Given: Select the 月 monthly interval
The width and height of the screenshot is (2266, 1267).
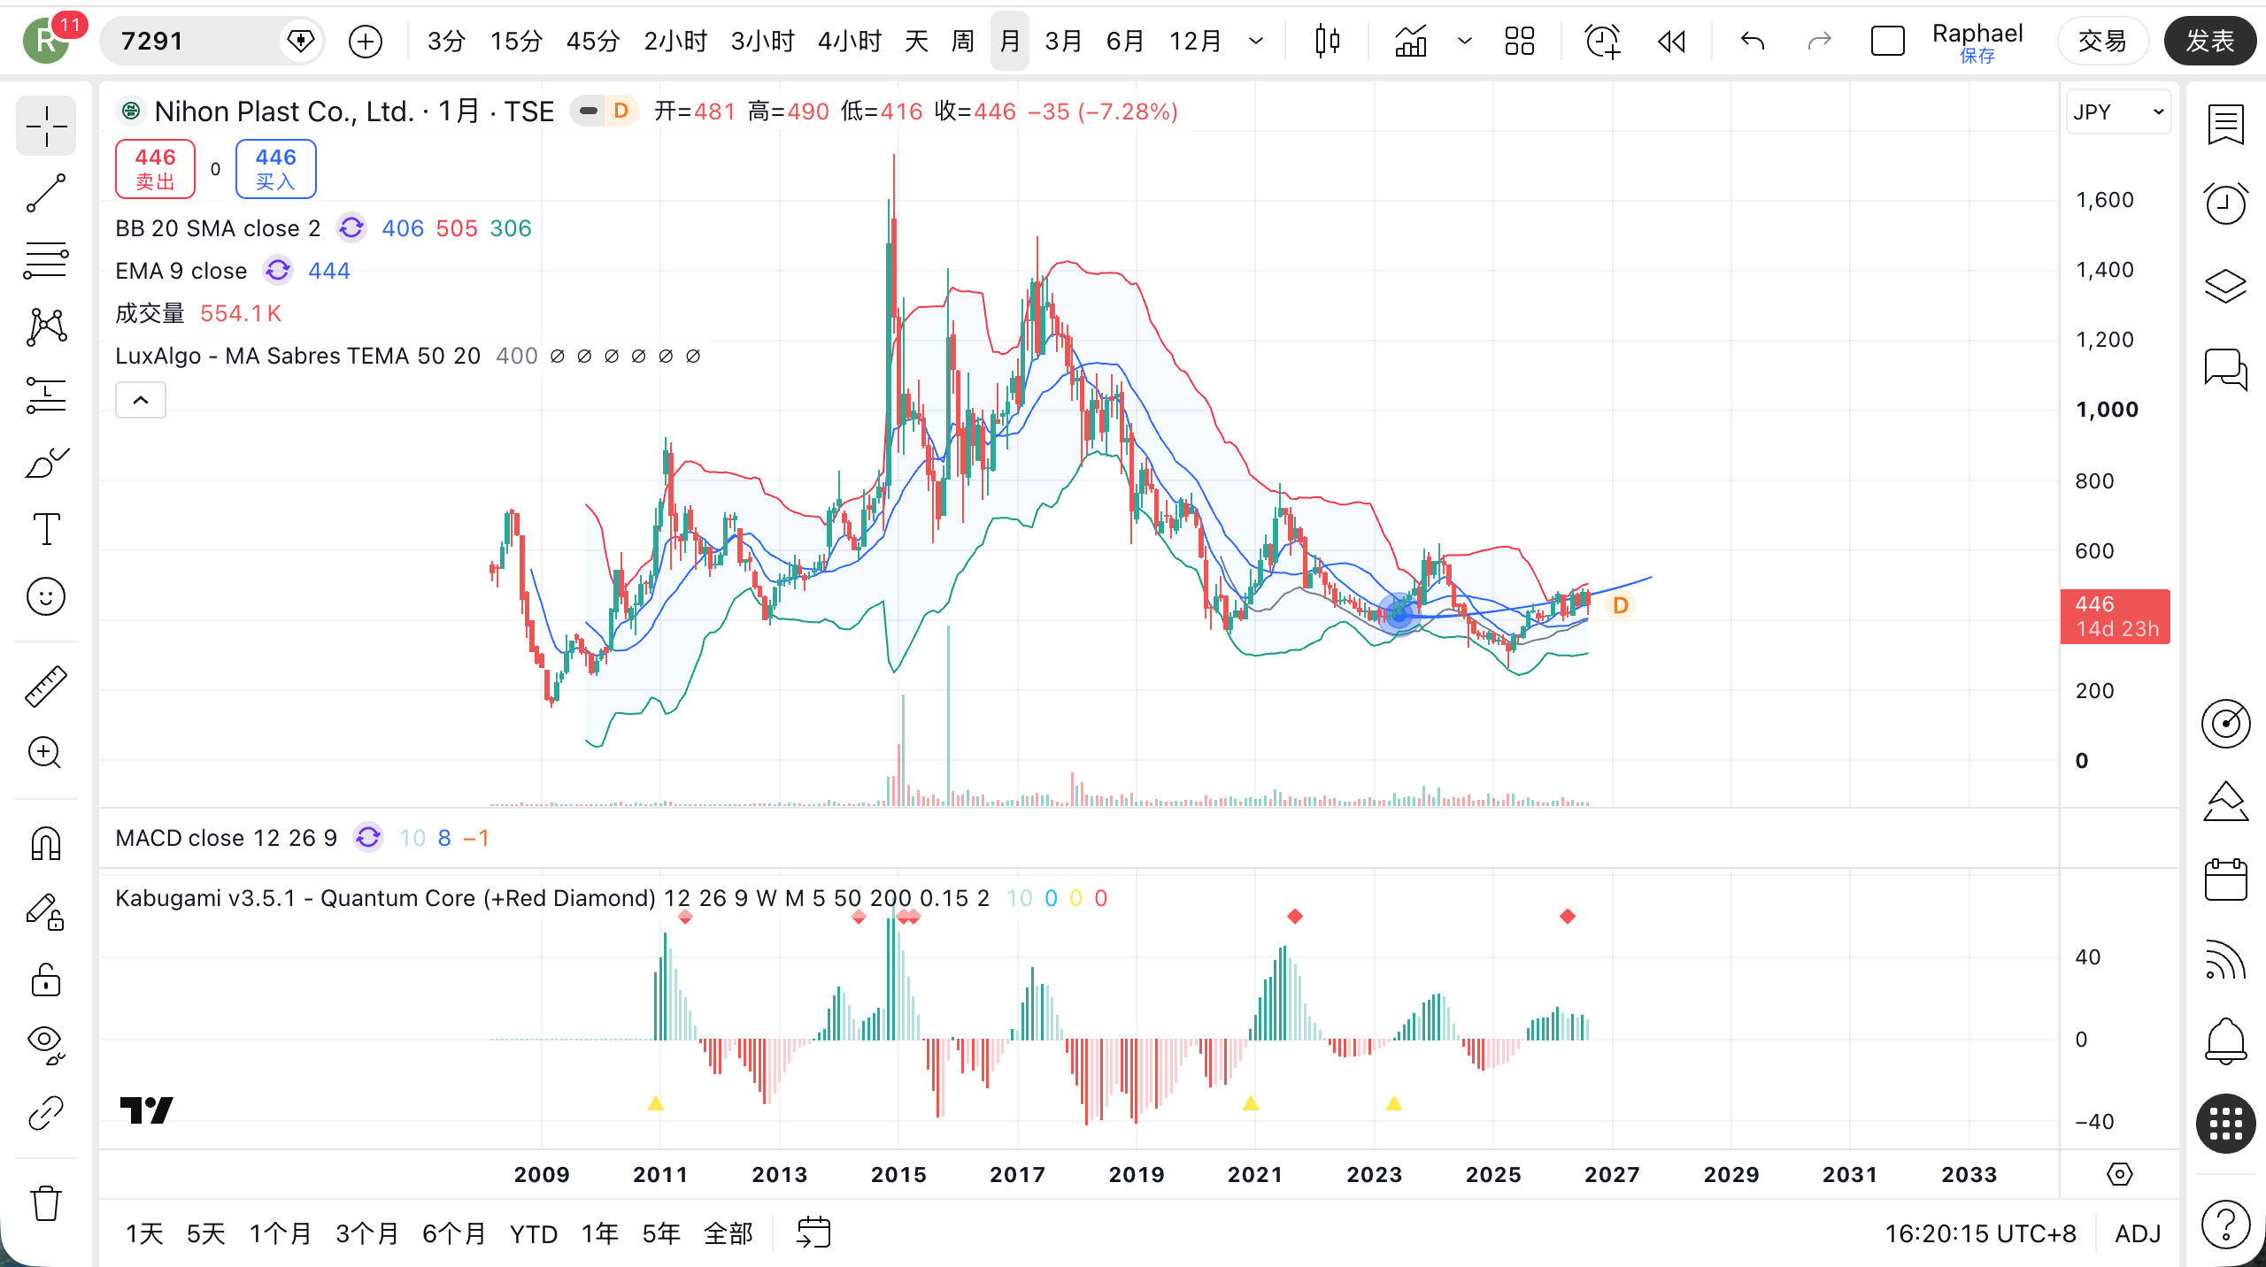Looking at the screenshot, I should (1009, 41).
